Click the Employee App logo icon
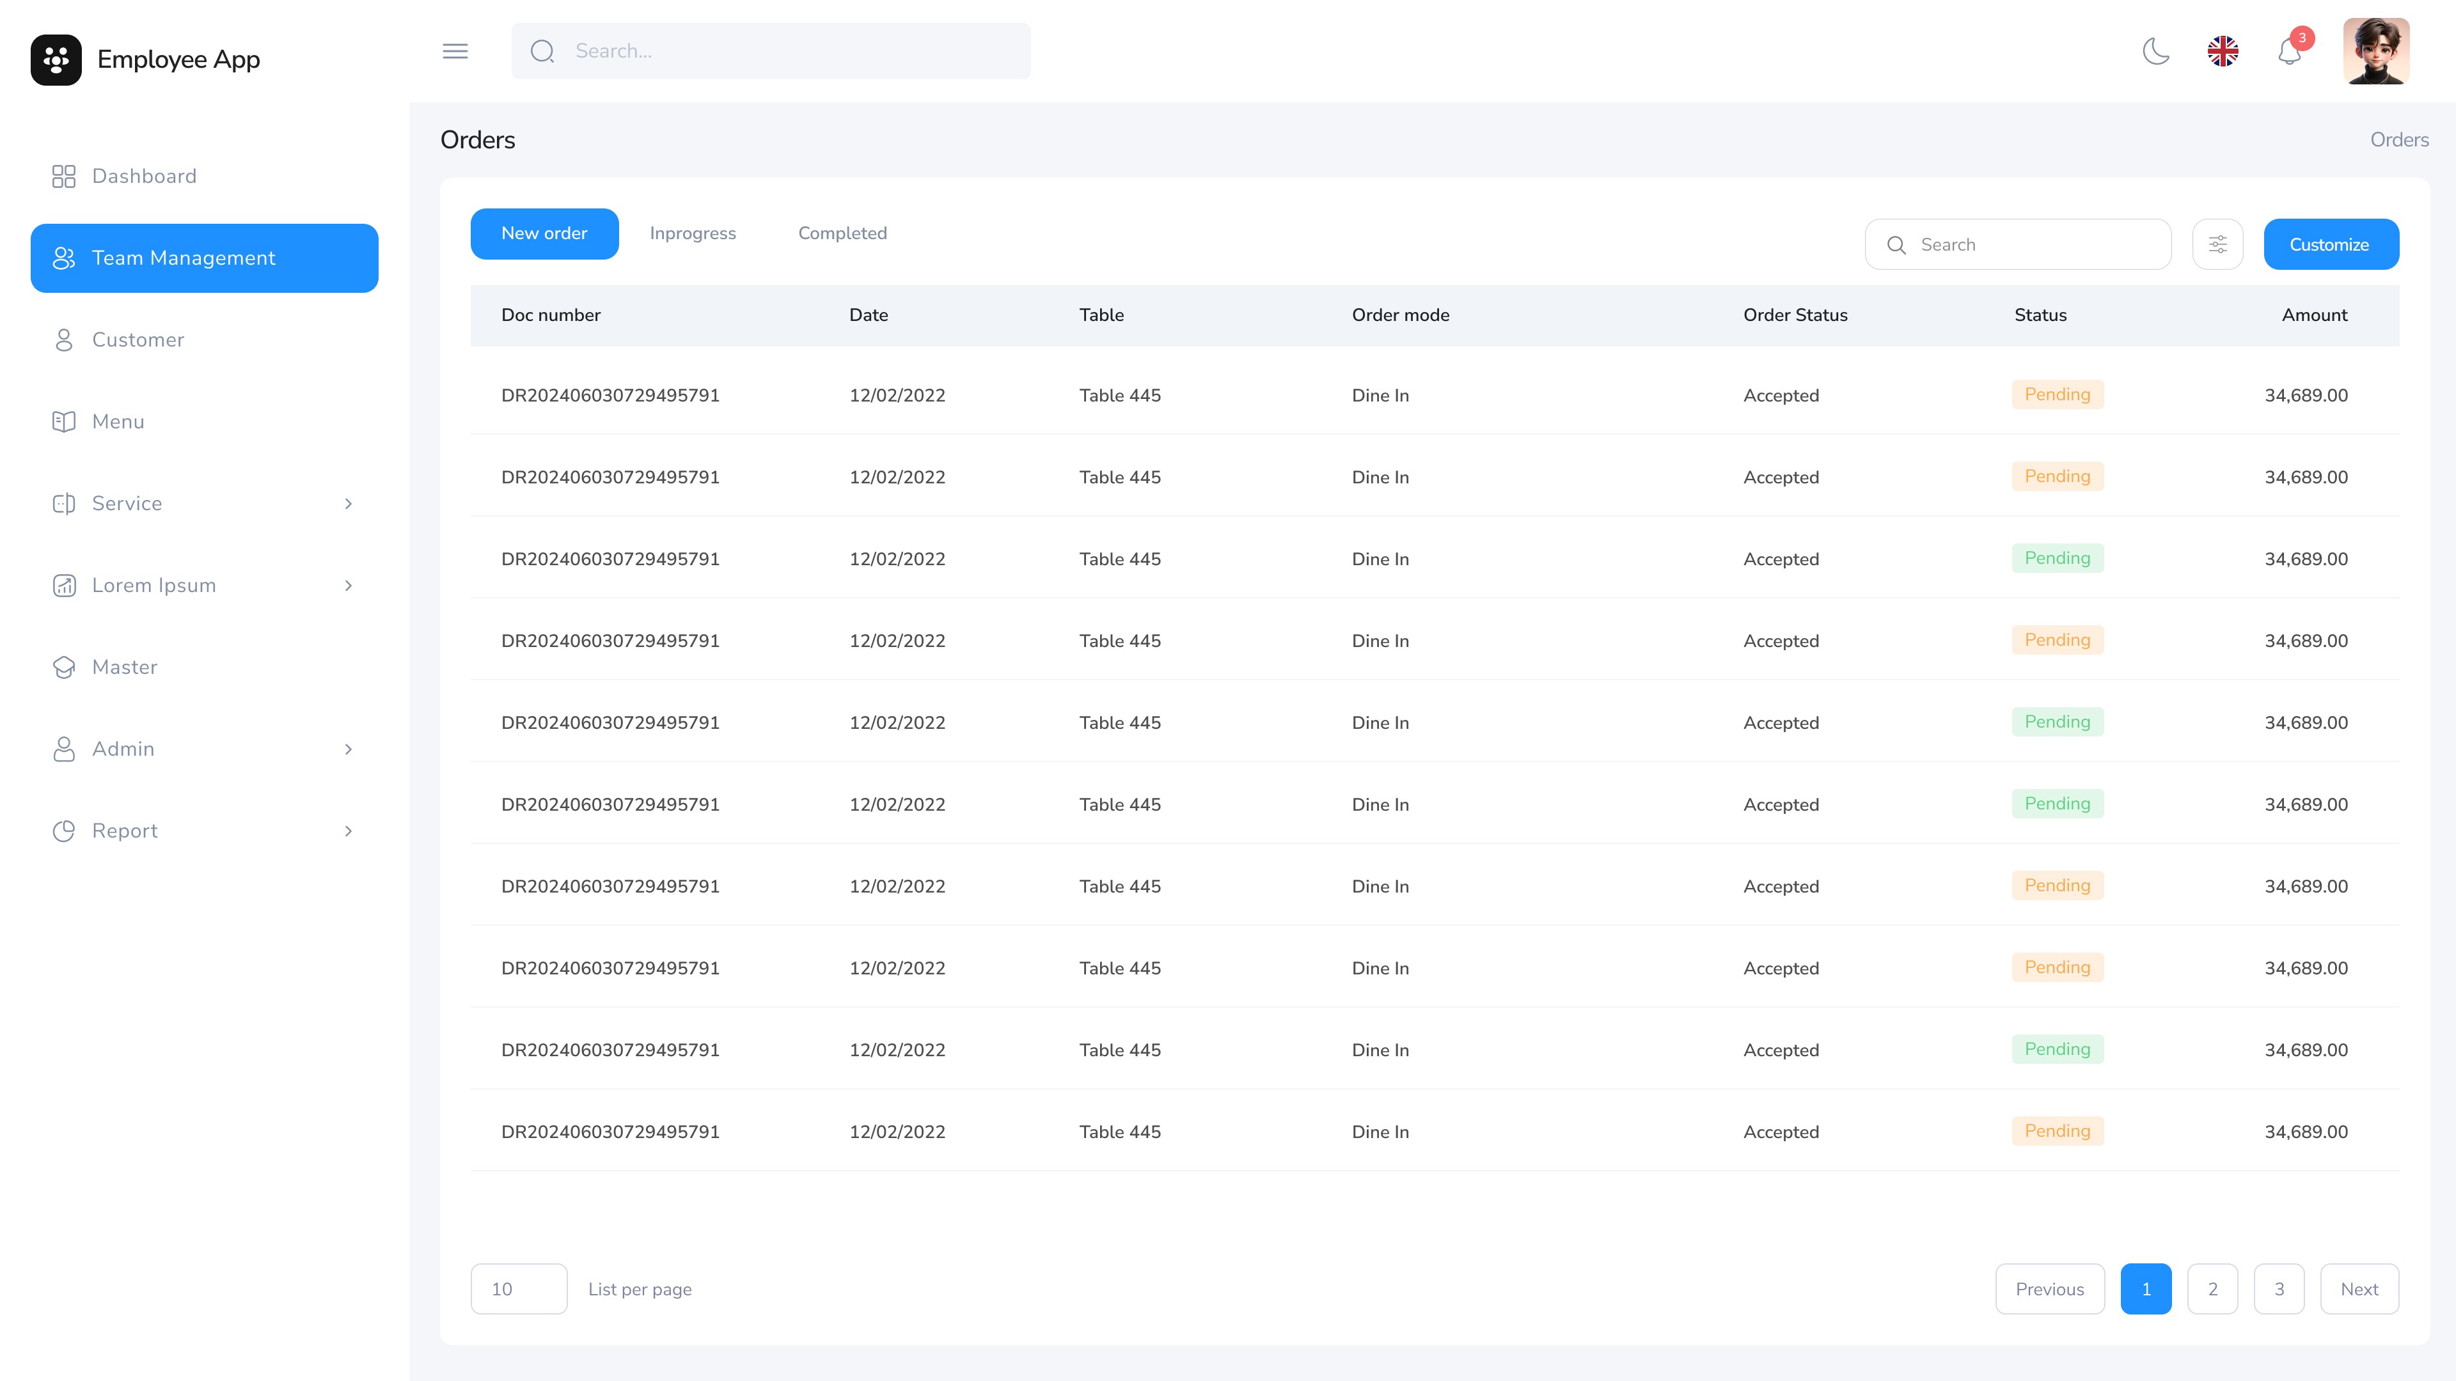 coord(56,60)
